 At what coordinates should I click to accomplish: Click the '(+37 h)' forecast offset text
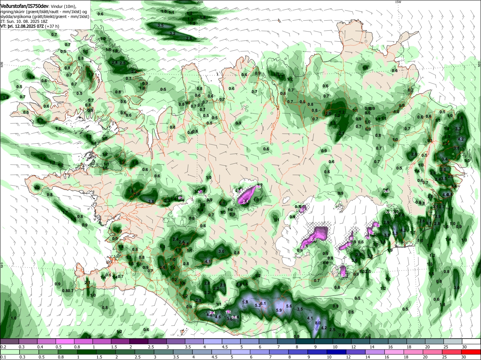tap(52, 26)
